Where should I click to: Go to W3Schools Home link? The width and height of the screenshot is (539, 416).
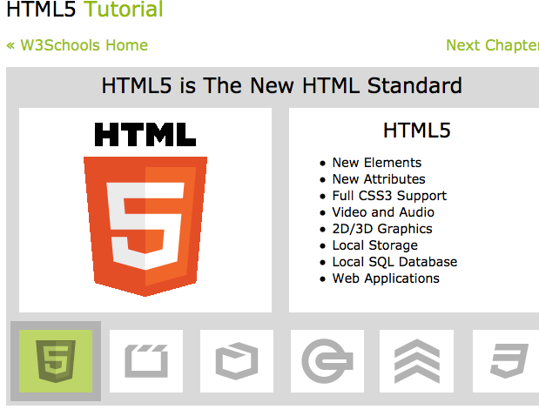[77, 45]
